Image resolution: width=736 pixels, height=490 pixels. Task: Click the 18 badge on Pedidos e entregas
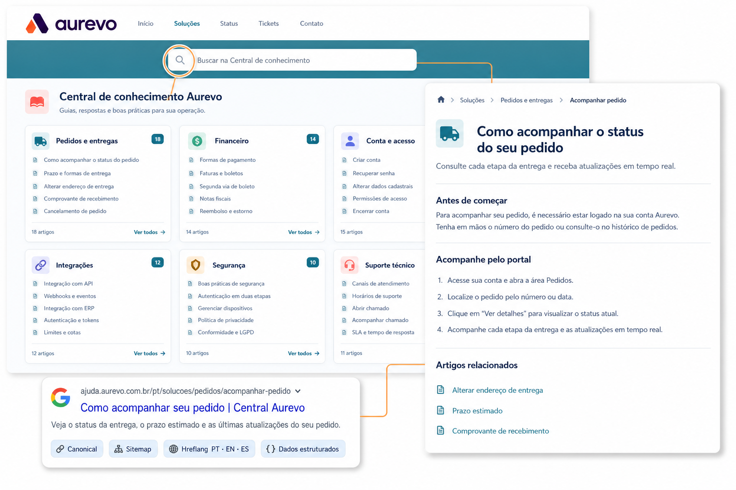(x=158, y=139)
